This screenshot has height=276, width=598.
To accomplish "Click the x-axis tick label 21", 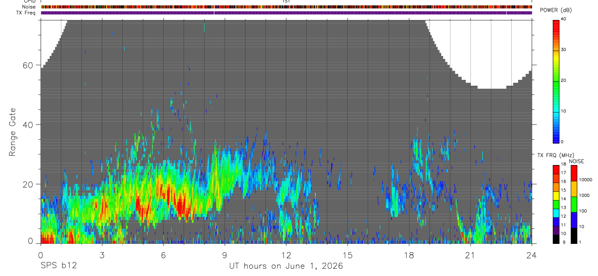I will [470, 255].
